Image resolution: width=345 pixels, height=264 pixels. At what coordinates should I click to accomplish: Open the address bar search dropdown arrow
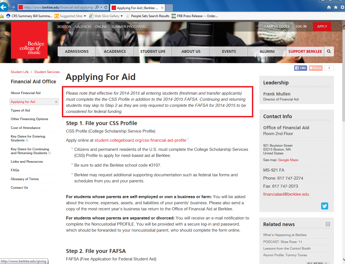click(x=101, y=7)
